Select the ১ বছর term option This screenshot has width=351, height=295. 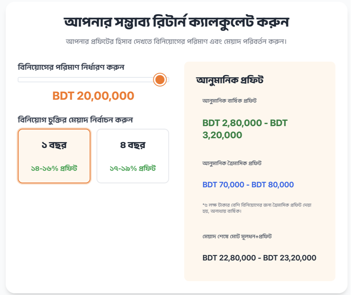(54, 145)
